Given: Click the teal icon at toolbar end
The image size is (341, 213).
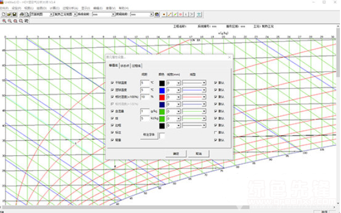Looking at the screenshot, I should click(199, 14).
